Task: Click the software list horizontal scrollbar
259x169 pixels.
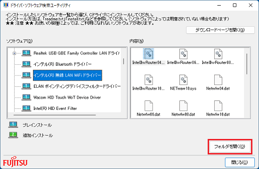Action: coord(55,115)
